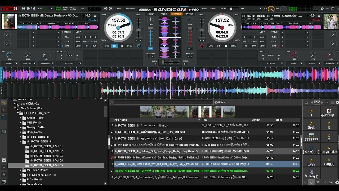This screenshot has height=191, width=339.
Task: Select ıllı_ROTH_BEEN_ıllıVol 03 folder
Action: pos(46,156)
